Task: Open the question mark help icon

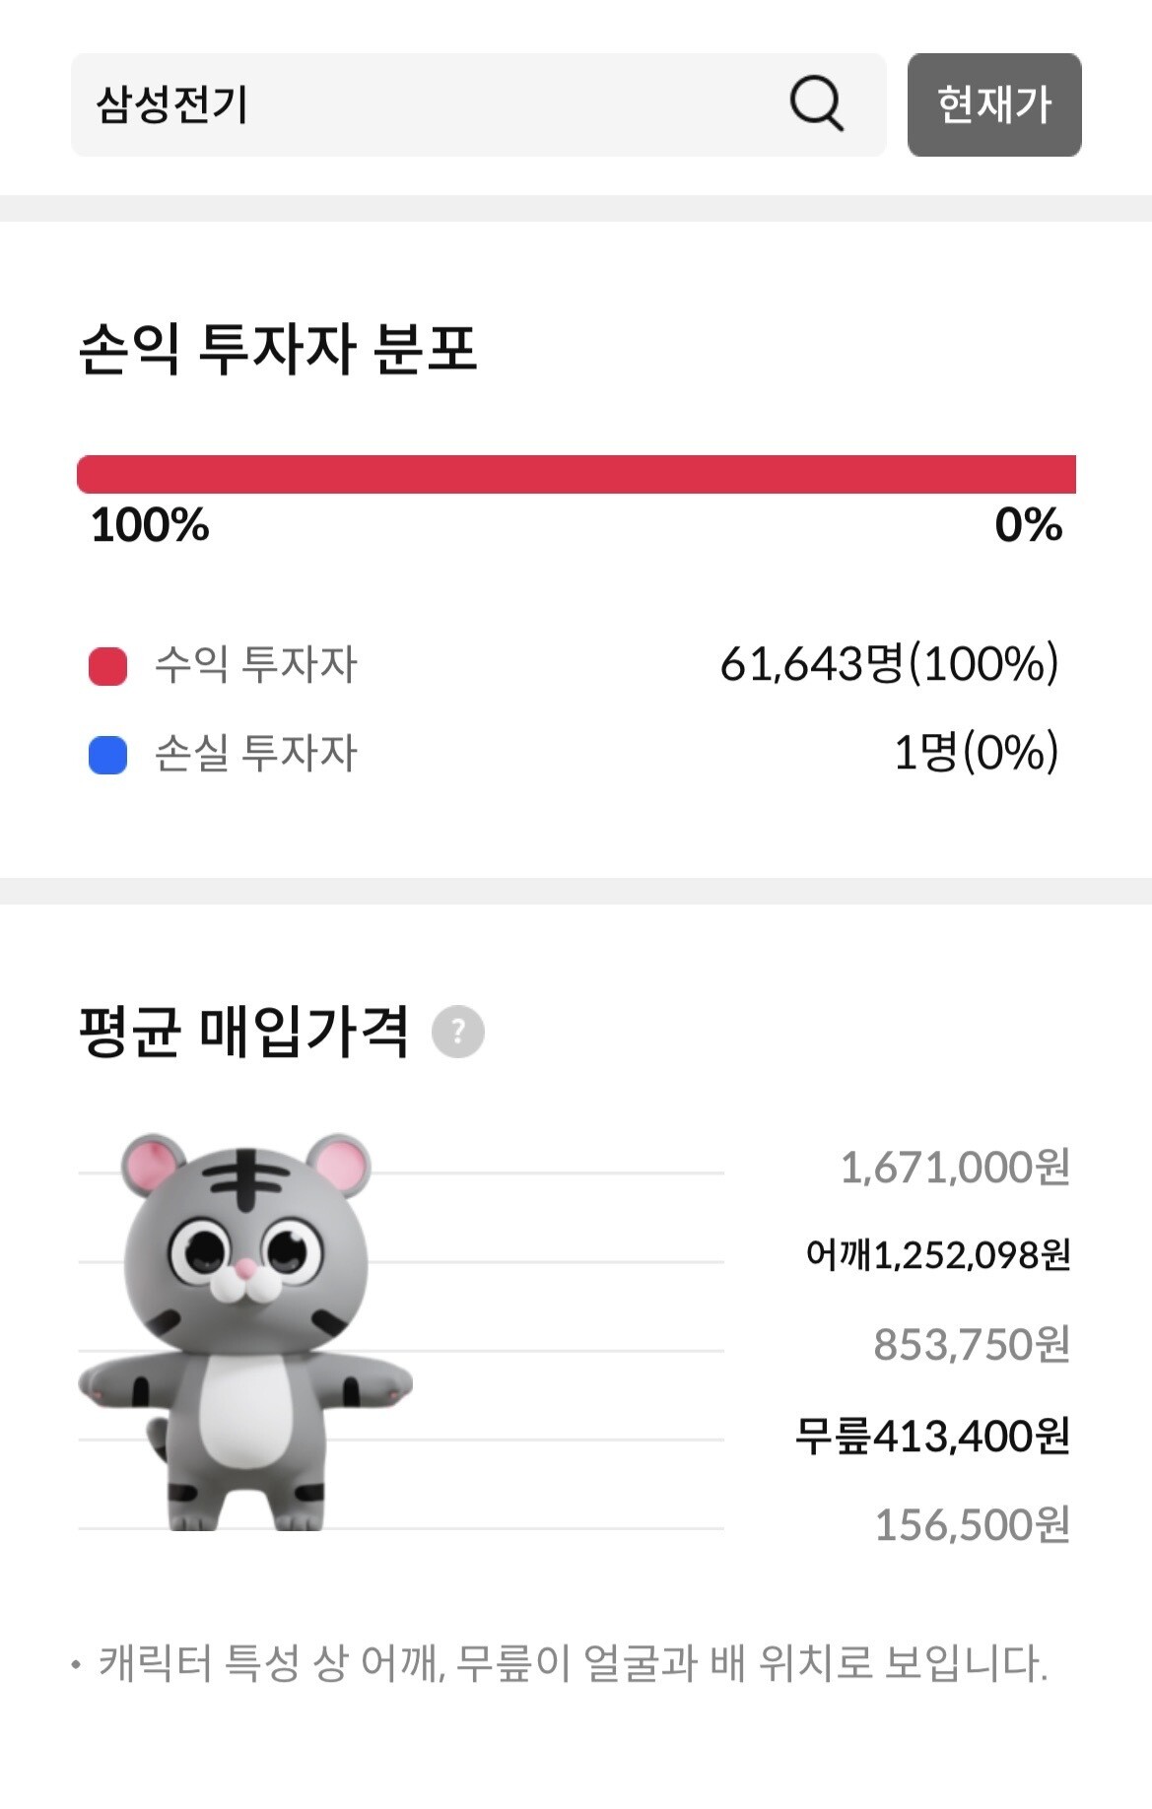Action: (458, 1032)
